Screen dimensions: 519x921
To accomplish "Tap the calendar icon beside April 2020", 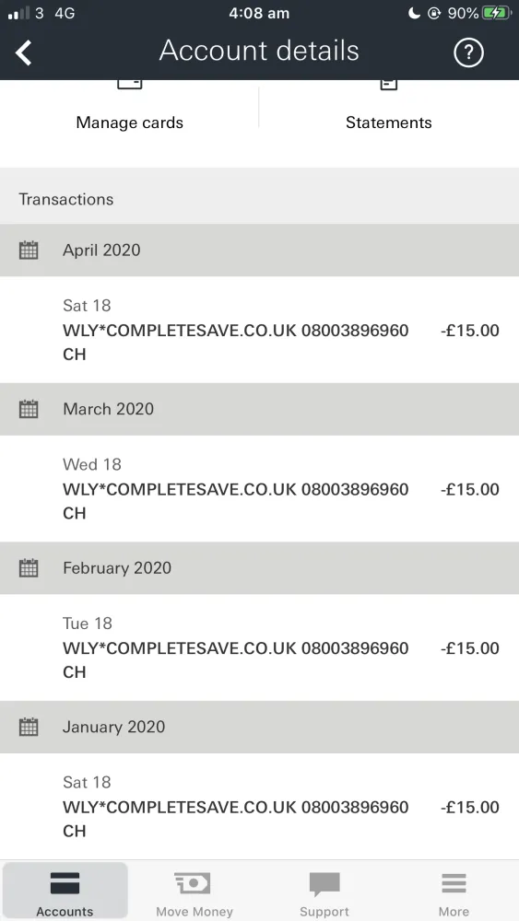I will [29, 251].
